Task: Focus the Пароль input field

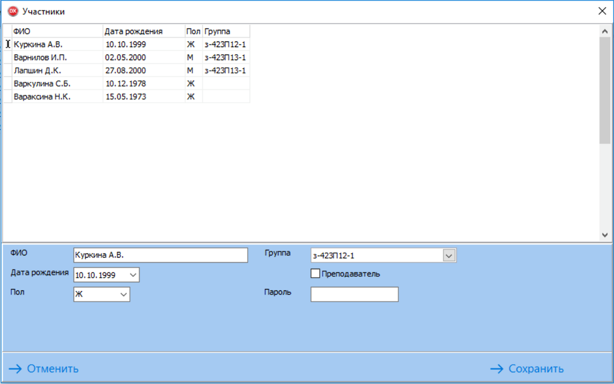Action: click(354, 294)
